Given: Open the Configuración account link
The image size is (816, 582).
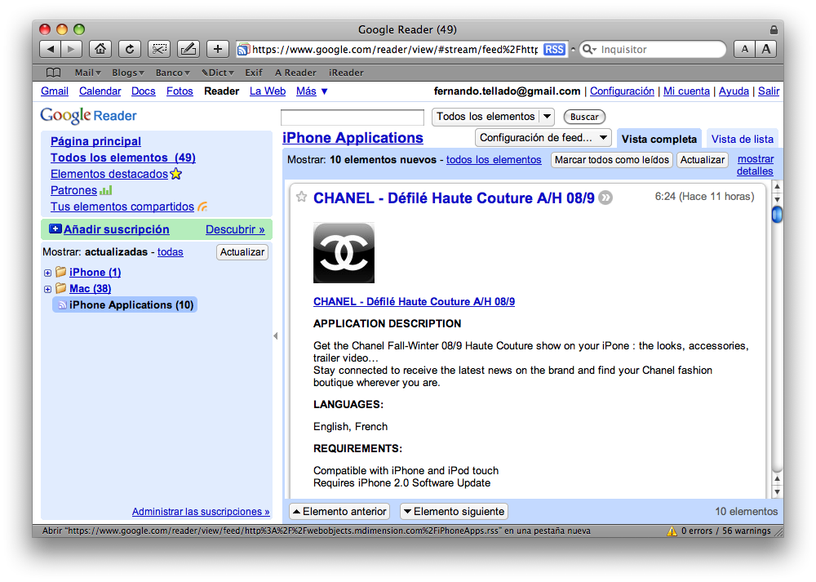Looking at the screenshot, I should (x=622, y=91).
